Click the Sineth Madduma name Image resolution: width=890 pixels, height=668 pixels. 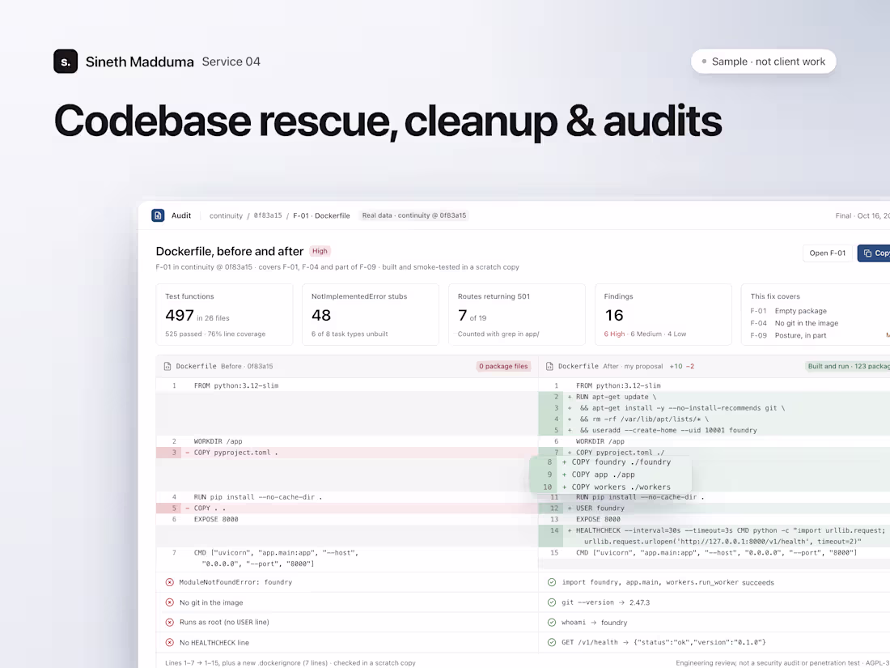(x=140, y=62)
